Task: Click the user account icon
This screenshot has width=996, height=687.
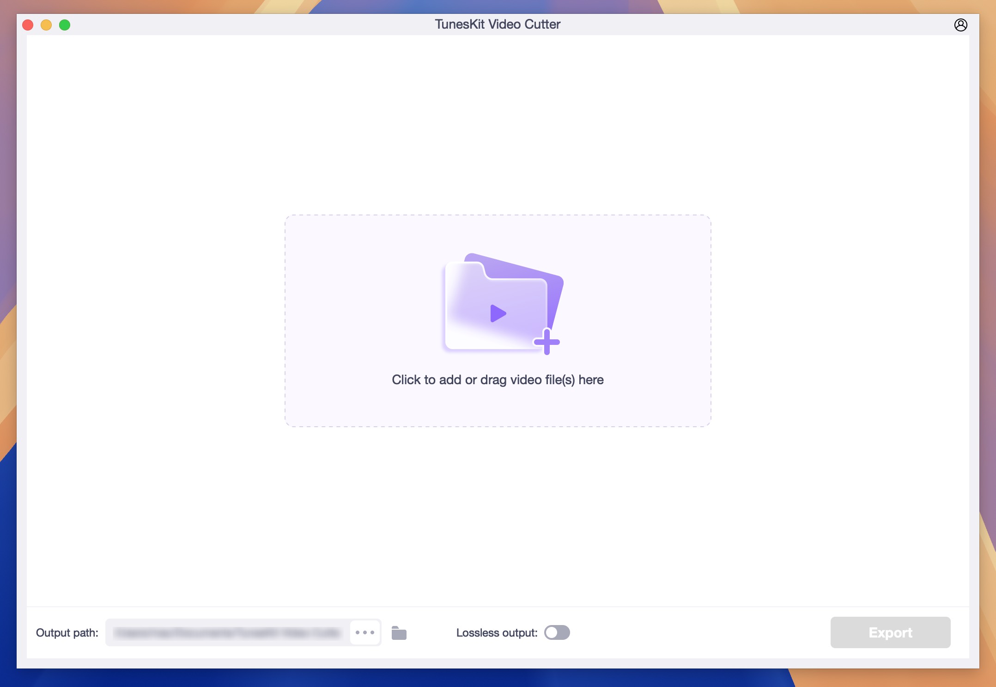Action: point(960,25)
